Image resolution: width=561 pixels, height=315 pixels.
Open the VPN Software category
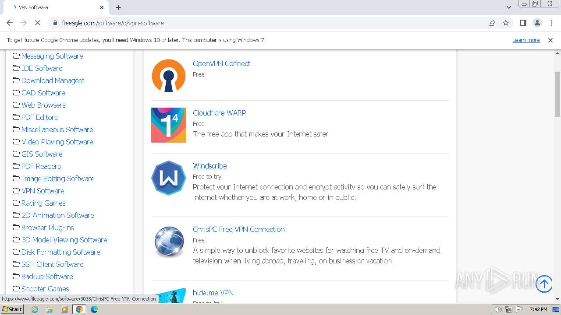[x=43, y=191]
